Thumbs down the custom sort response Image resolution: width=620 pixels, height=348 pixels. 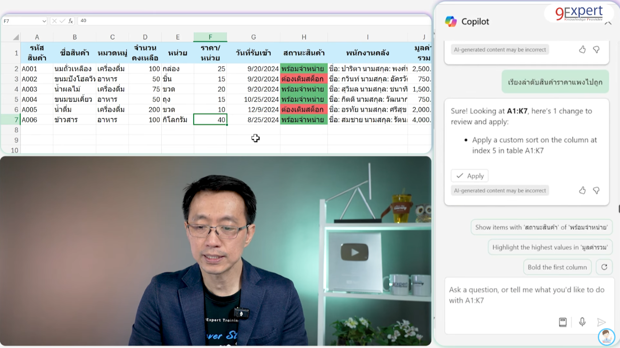[597, 190]
